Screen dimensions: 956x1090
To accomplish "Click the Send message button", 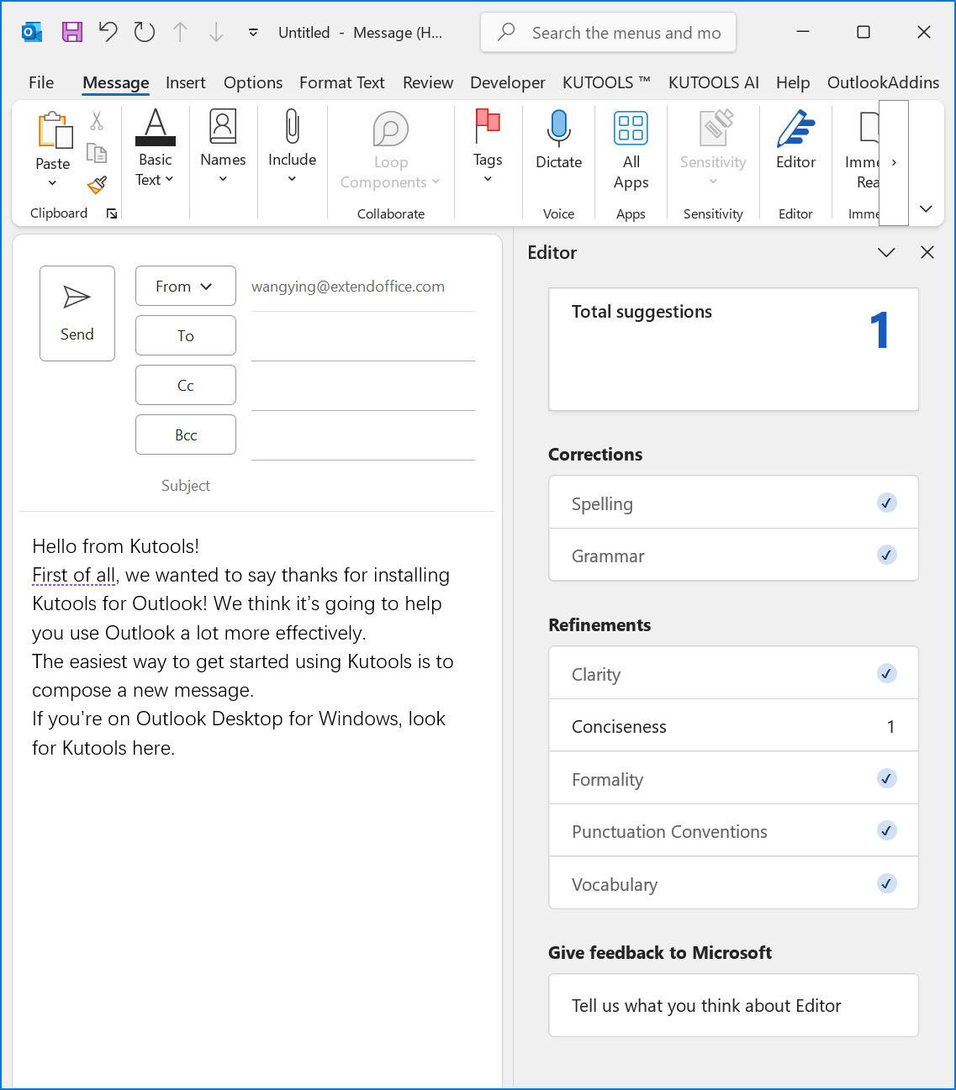I will click(77, 313).
